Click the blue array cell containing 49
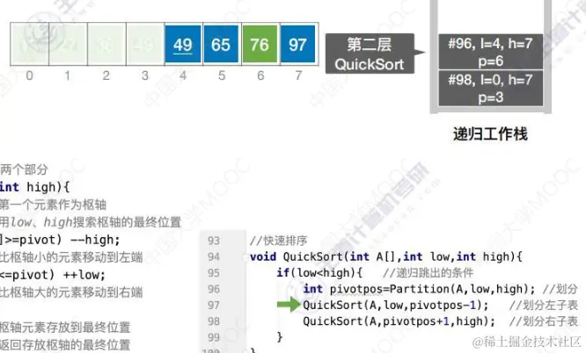The width and height of the screenshot is (586, 353). tap(183, 45)
